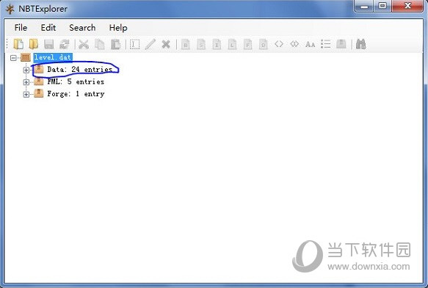Click the Save floppy disk icon
The image size is (428, 288).
coord(49,44)
